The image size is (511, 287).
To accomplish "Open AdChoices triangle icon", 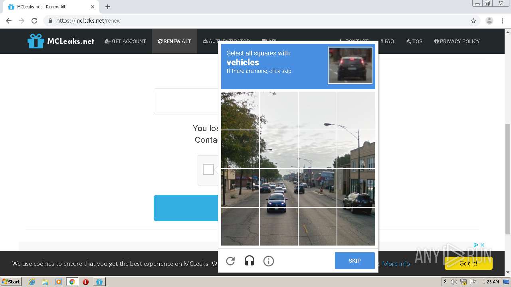I will pos(476,245).
